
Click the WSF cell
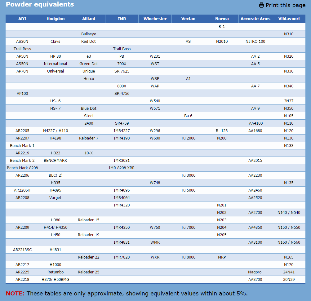point(155,79)
